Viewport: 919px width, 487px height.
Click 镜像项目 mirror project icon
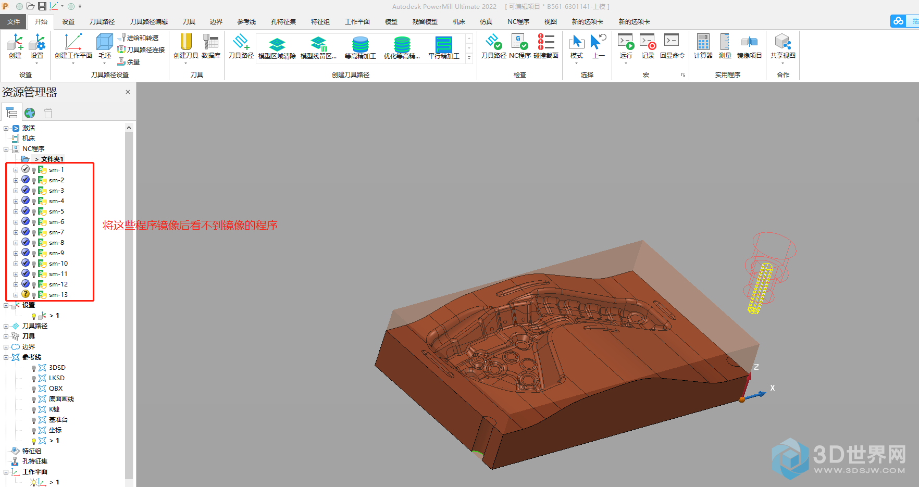pos(749,46)
